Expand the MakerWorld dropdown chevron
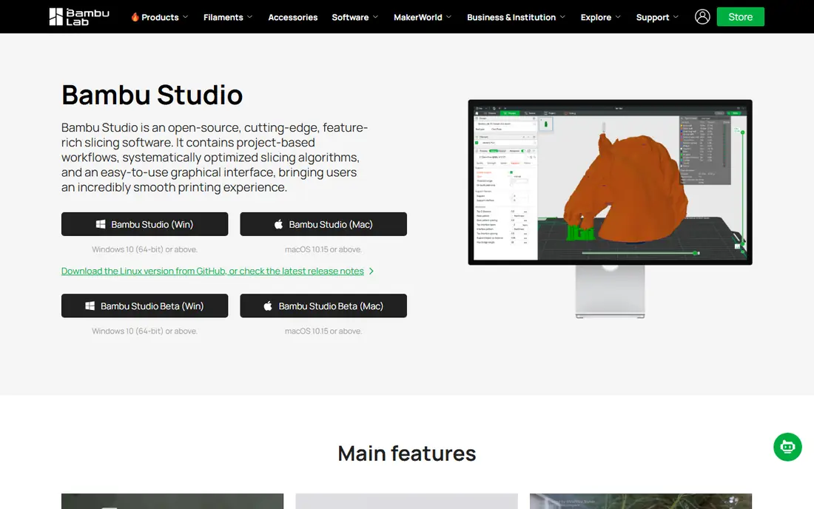Viewport: 814px width, 509px height. click(x=448, y=17)
